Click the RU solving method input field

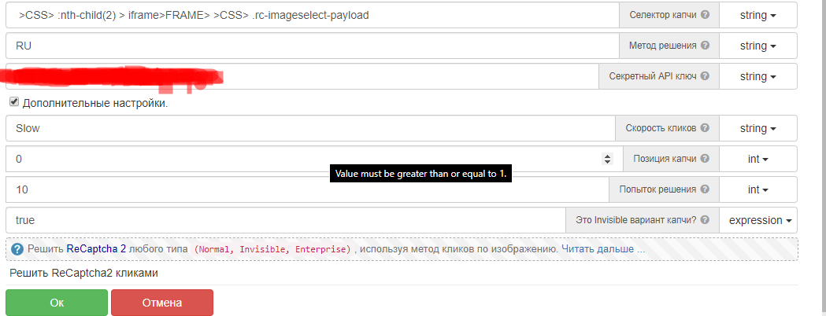point(307,46)
